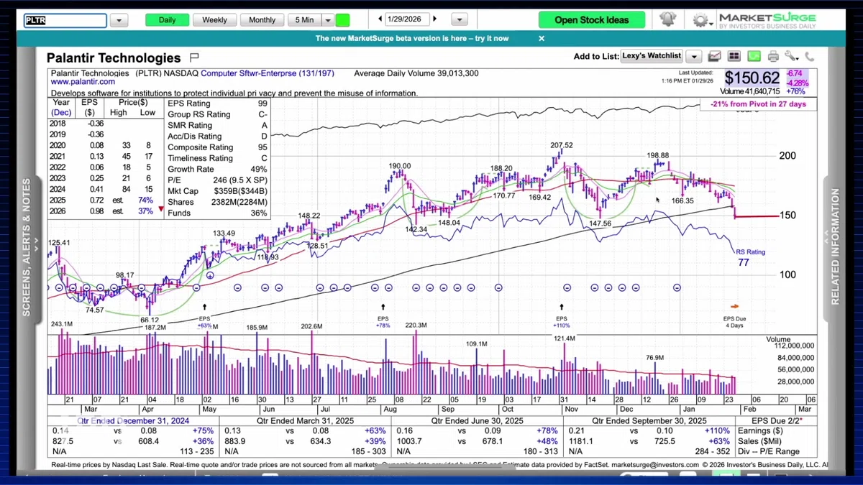Expand the Screens, Alerts & Notes panel

pyautogui.click(x=27, y=247)
